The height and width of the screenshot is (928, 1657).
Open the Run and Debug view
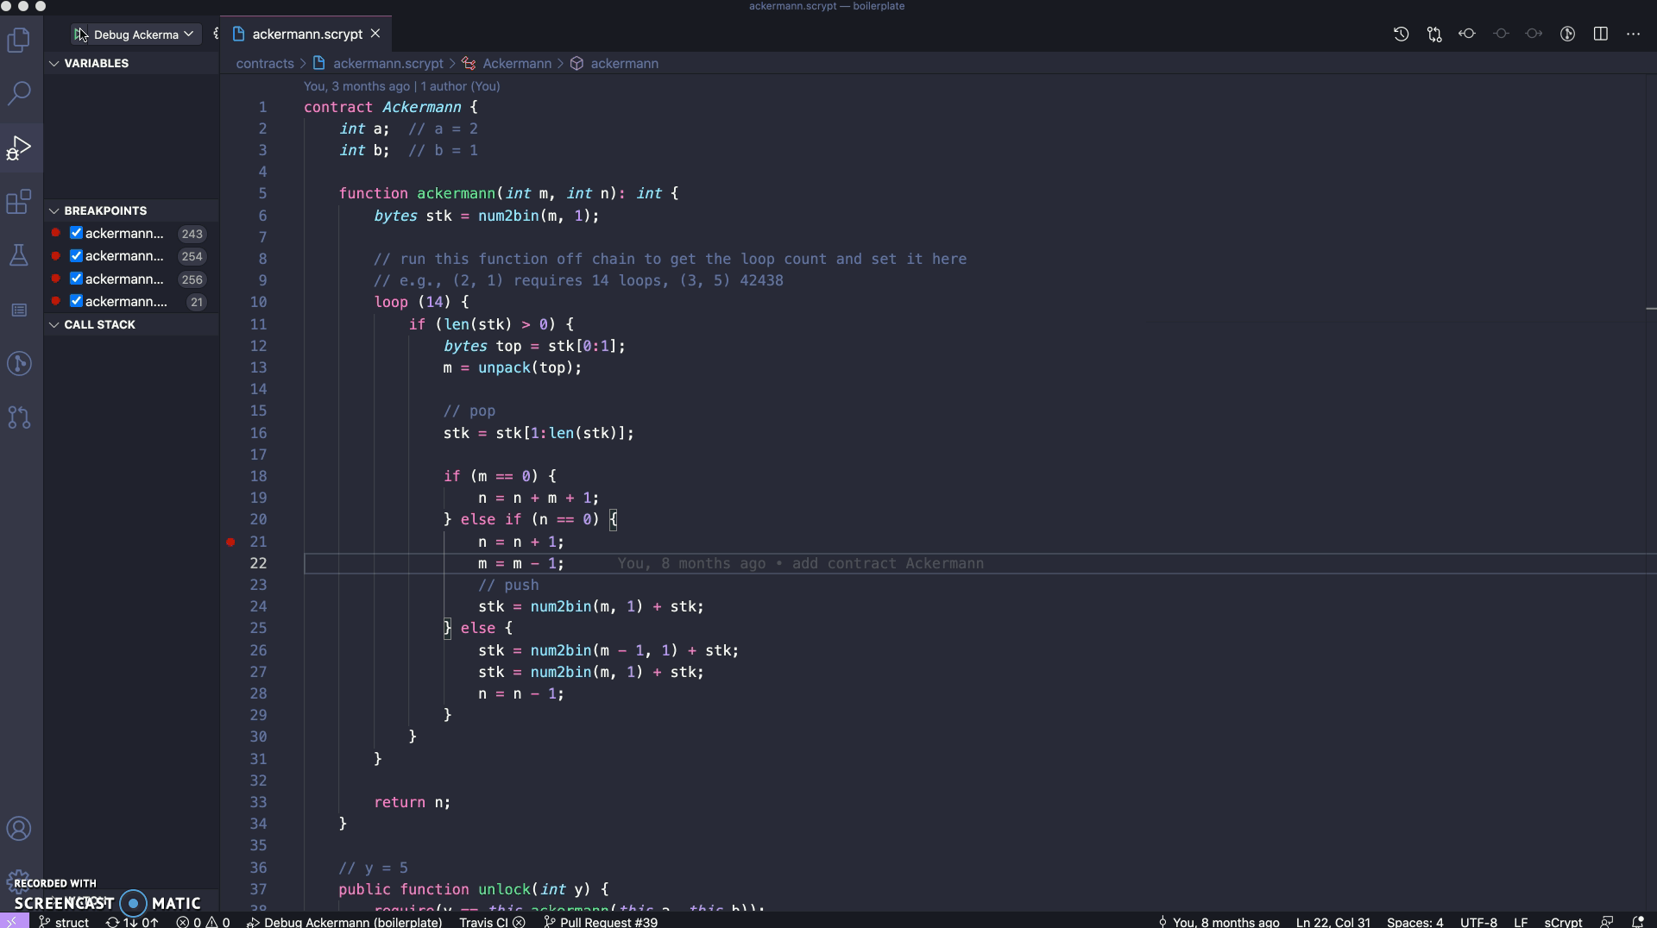click(19, 147)
